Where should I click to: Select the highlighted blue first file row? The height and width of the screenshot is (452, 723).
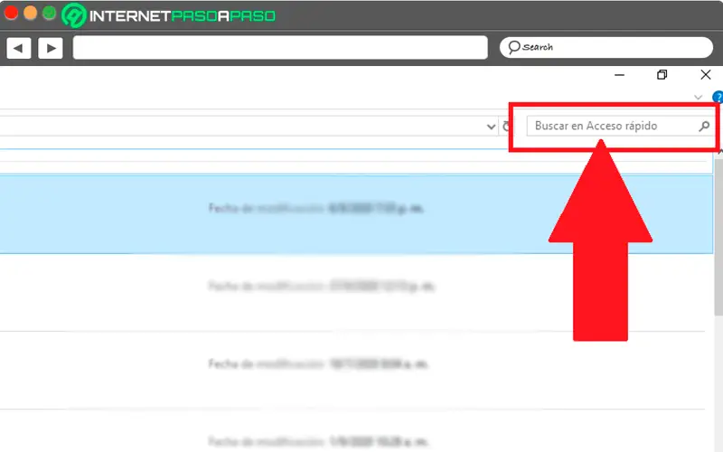pyautogui.click(x=356, y=214)
